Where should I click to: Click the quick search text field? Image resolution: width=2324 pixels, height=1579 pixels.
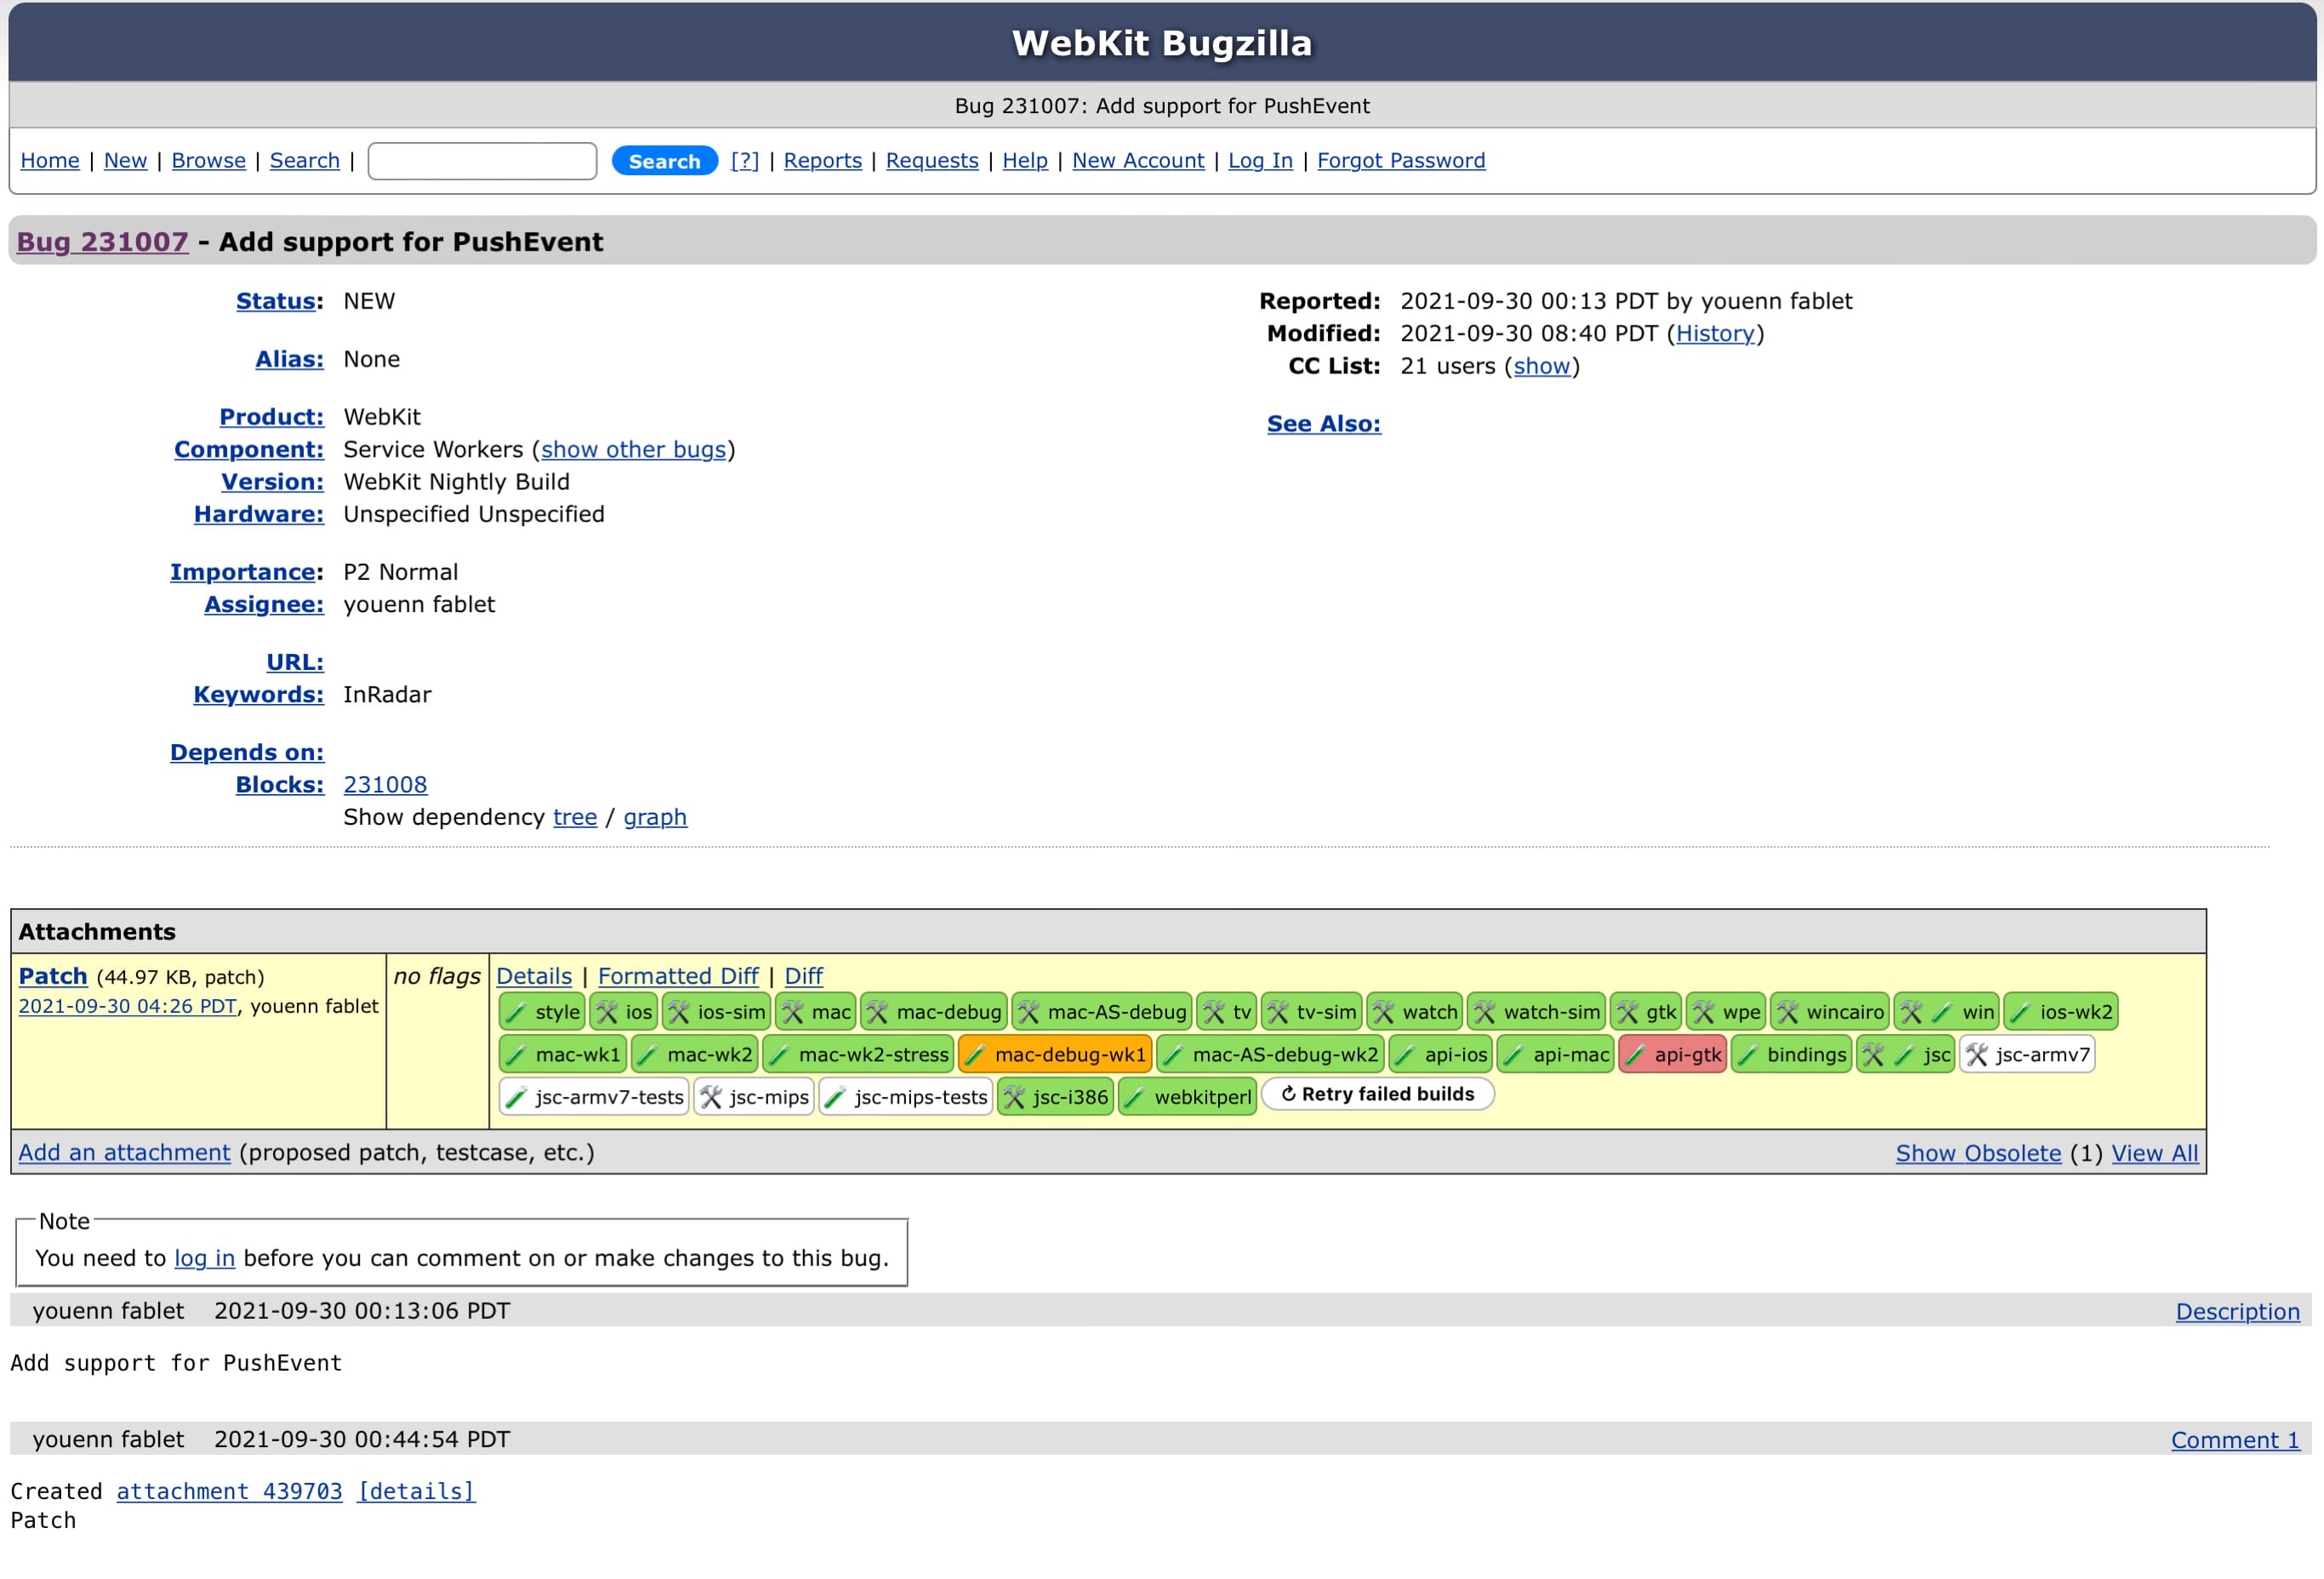coord(482,161)
